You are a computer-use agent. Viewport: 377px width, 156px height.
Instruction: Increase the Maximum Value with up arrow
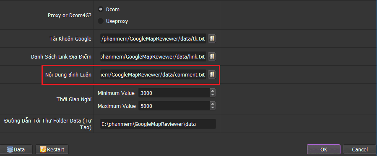(212, 104)
